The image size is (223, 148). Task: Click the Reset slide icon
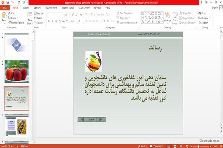coord(35,18)
